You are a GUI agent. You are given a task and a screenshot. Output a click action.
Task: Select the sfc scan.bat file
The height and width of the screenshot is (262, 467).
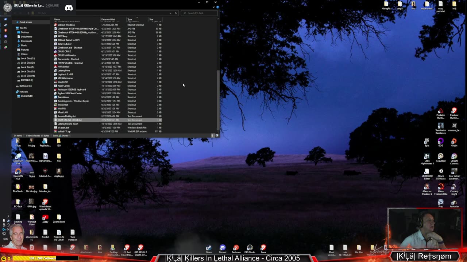(108, 128)
